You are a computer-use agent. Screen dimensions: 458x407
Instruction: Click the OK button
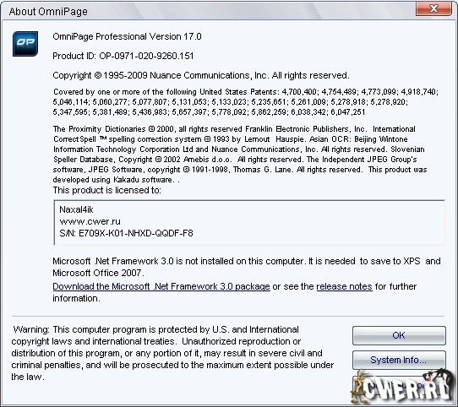point(399,335)
